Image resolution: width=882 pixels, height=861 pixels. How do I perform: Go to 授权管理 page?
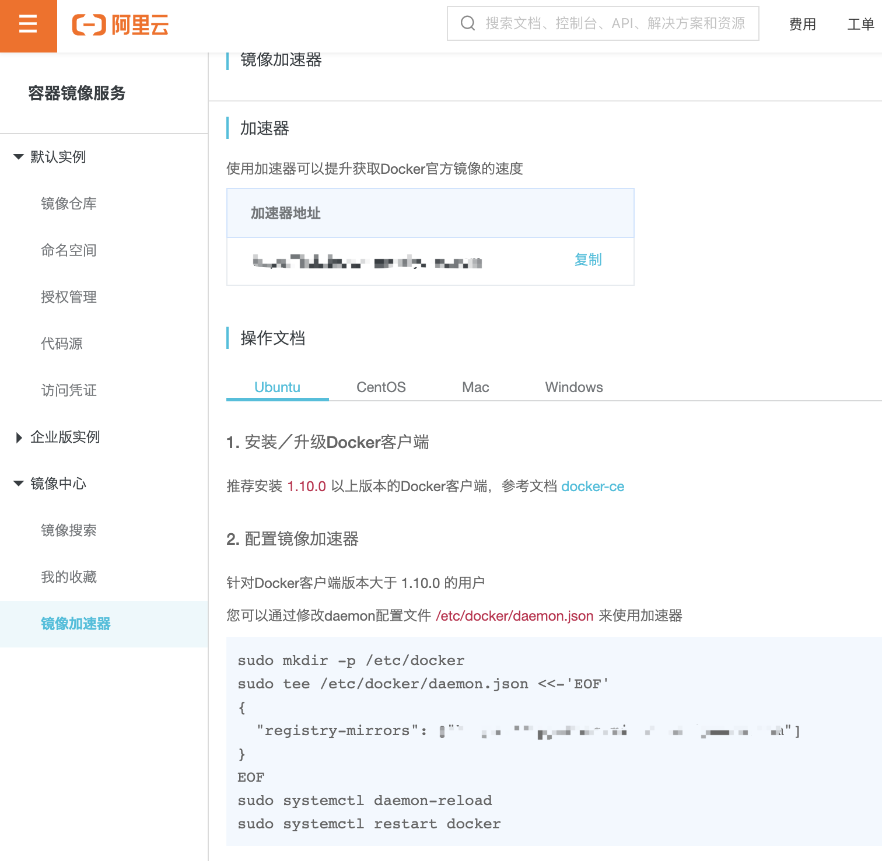coord(69,297)
